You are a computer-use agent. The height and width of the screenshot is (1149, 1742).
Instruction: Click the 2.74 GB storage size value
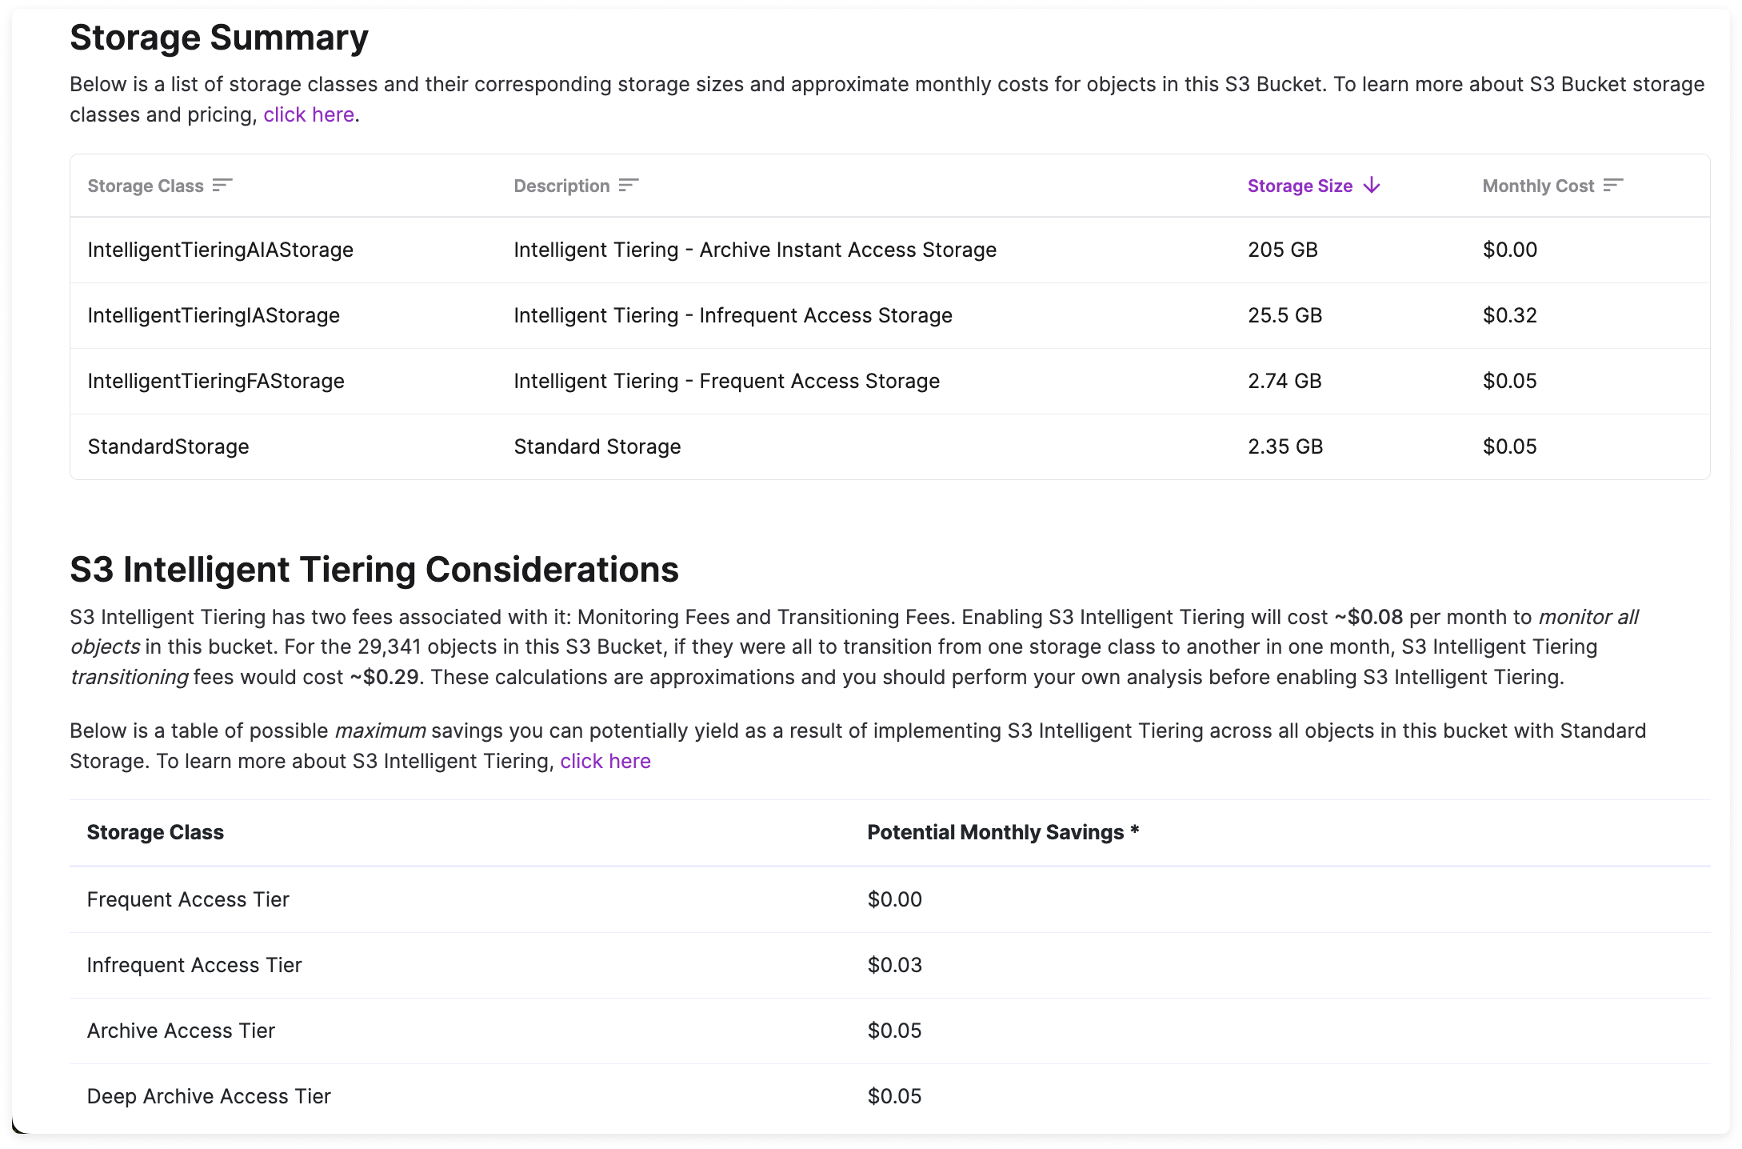(1285, 381)
